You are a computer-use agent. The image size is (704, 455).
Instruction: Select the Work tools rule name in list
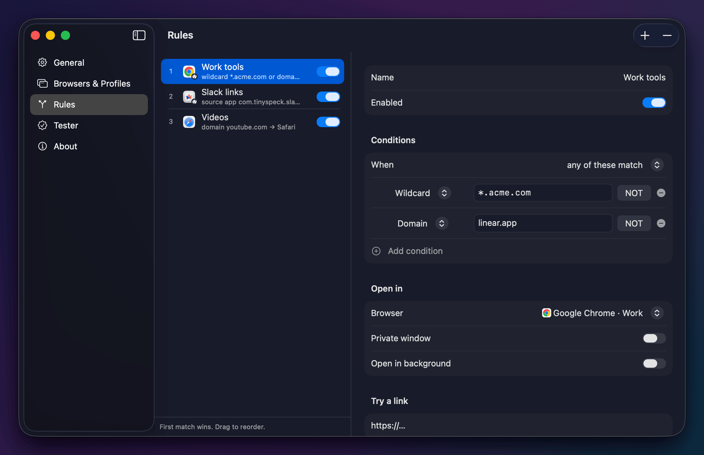click(222, 67)
